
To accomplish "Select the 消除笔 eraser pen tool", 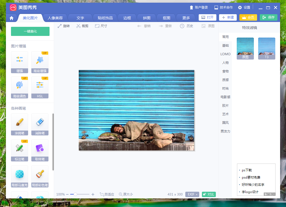I will 40,124.
